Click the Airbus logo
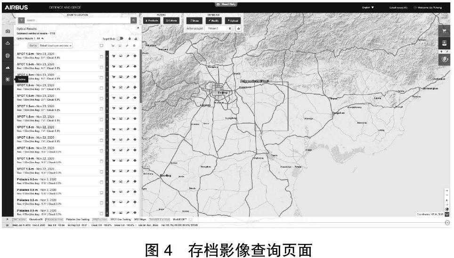This screenshot has width=454, height=258. (x=16, y=8)
